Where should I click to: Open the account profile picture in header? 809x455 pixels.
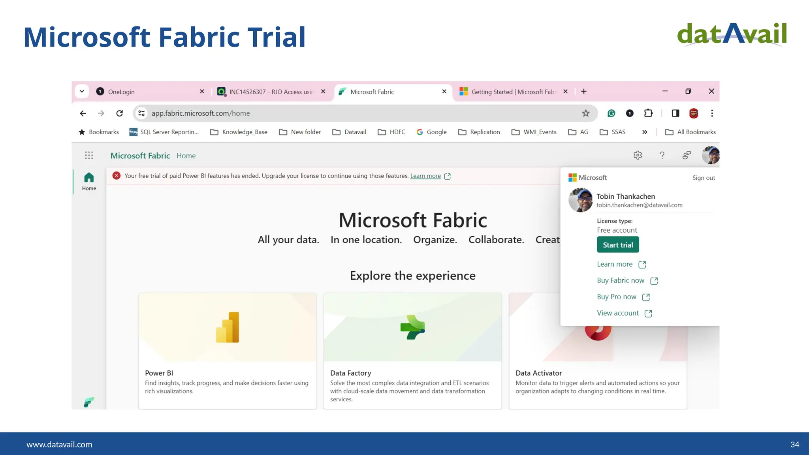(710, 155)
